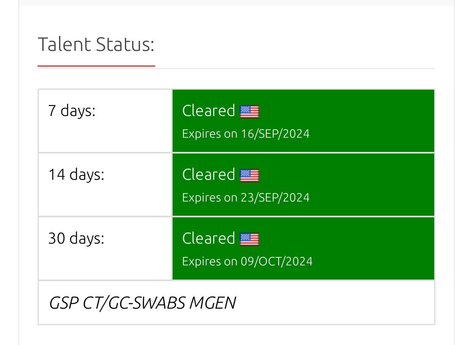The height and width of the screenshot is (345, 473).
Task: Click the US flag in 7 days row
Action: (x=249, y=111)
